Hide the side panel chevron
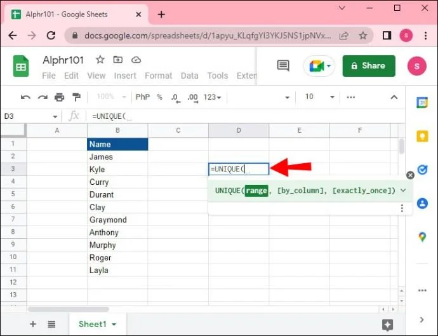438x336 pixels. pyautogui.click(x=421, y=319)
